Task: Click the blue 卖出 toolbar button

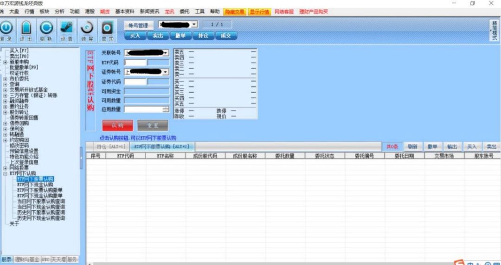Action: coord(158,36)
